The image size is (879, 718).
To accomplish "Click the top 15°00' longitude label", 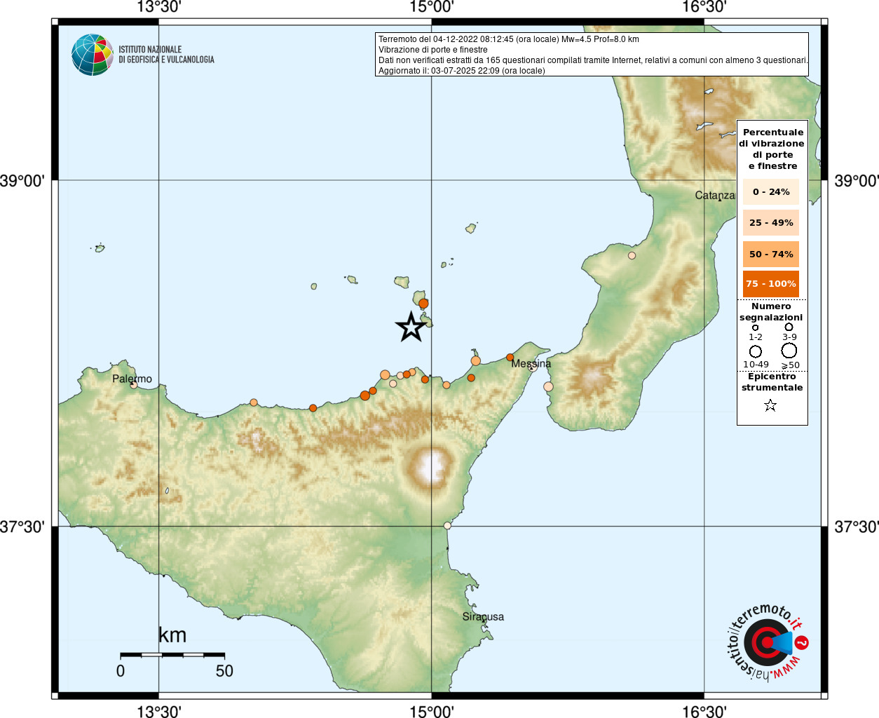I will point(431,7).
